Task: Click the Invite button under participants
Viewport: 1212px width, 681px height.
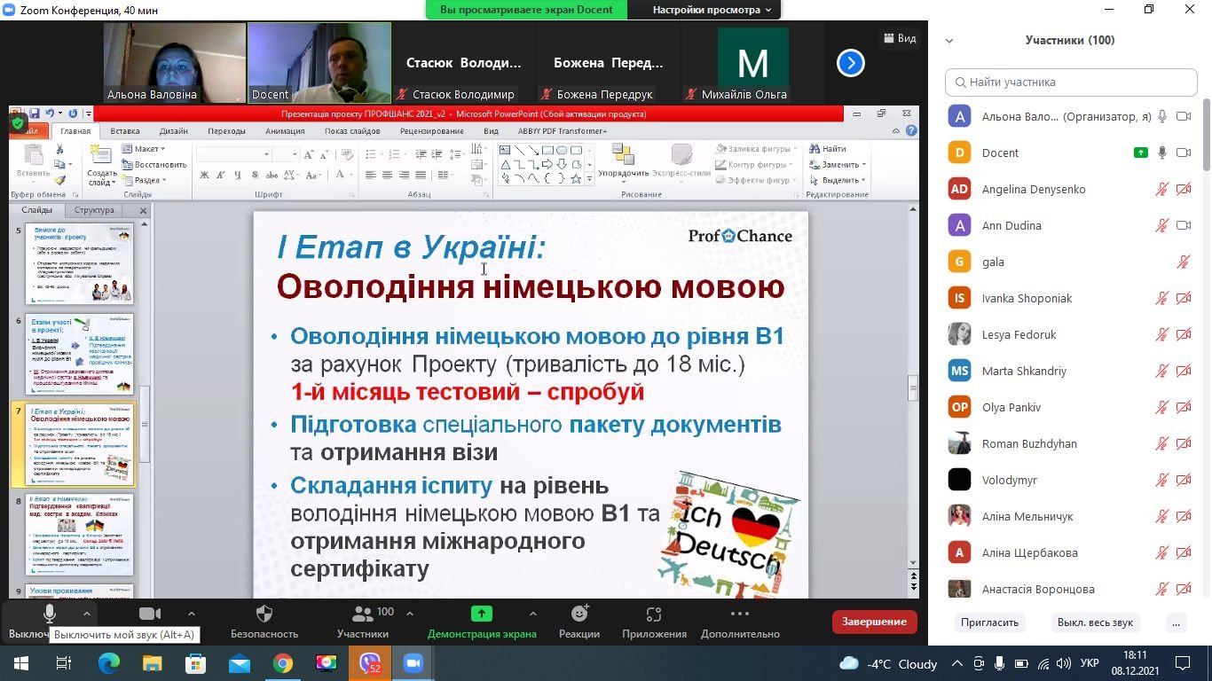Action: coord(989,622)
